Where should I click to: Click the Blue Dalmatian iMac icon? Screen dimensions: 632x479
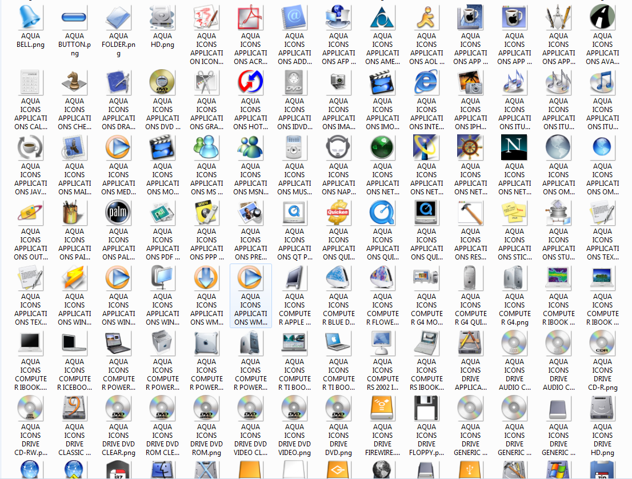coord(338,278)
